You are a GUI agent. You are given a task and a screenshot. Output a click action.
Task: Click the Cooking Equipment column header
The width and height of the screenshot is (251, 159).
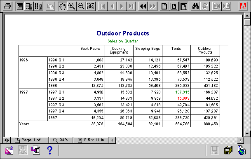click(119, 50)
